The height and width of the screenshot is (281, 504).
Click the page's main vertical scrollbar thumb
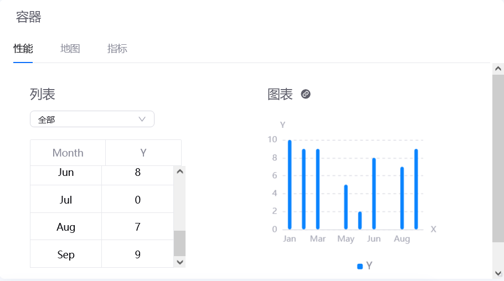click(x=498, y=158)
